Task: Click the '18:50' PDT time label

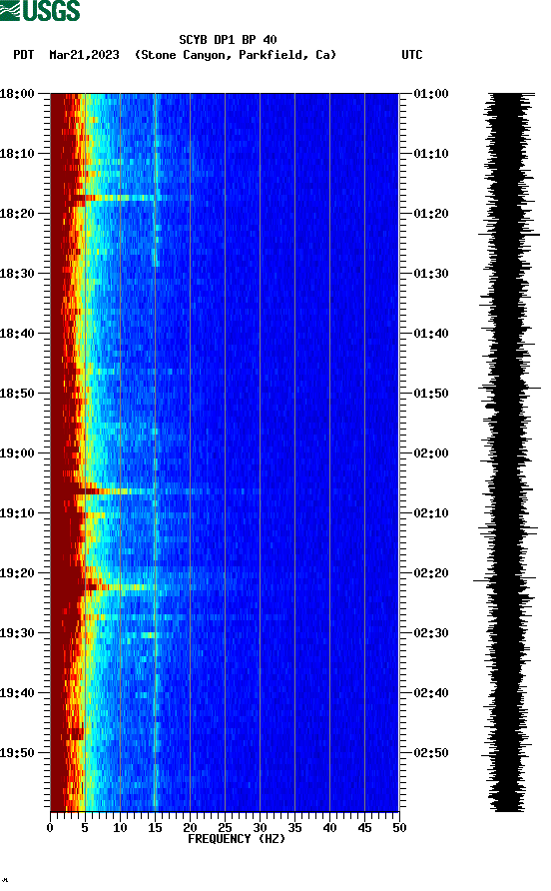Action: (17, 394)
